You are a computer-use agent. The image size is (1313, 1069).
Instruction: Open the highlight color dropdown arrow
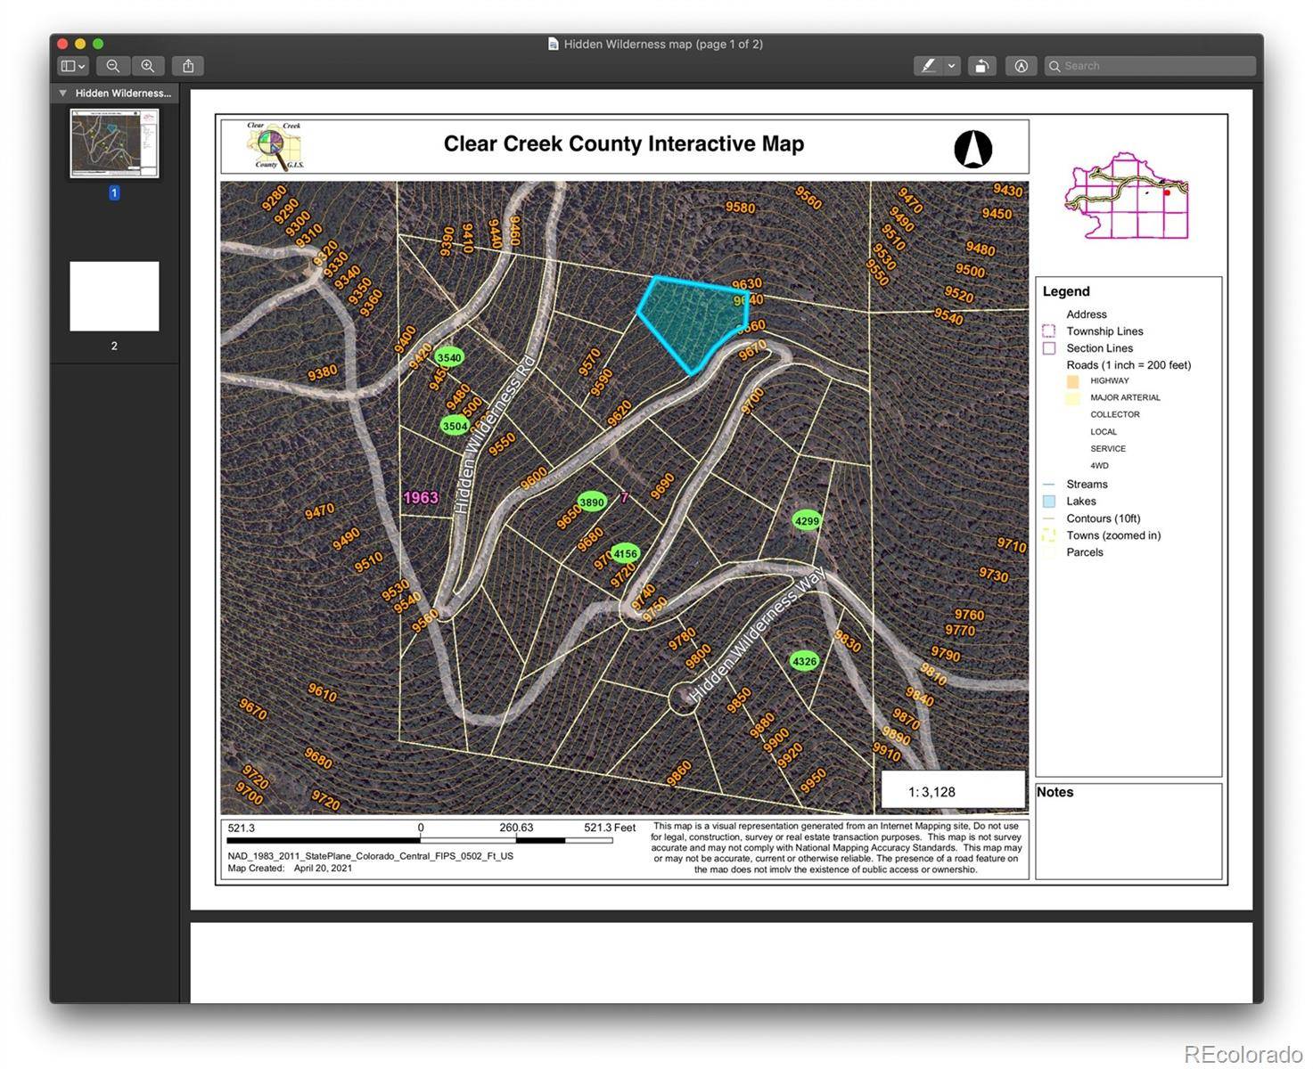coord(952,66)
